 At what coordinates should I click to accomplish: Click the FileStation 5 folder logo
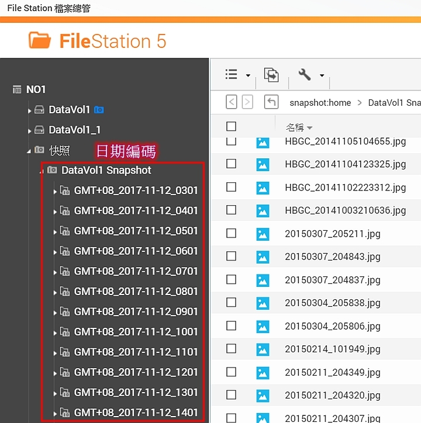tap(40, 40)
